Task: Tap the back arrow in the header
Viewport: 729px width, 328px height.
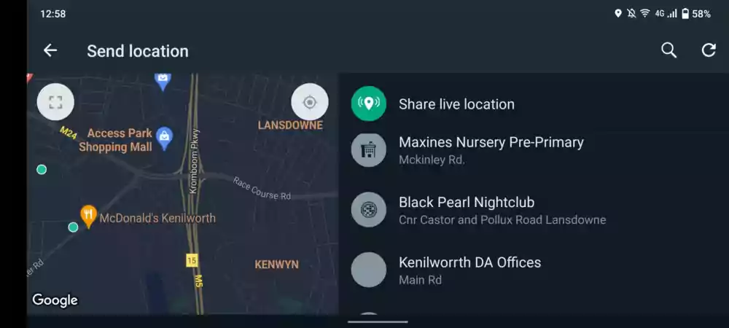Action: [x=50, y=50]
